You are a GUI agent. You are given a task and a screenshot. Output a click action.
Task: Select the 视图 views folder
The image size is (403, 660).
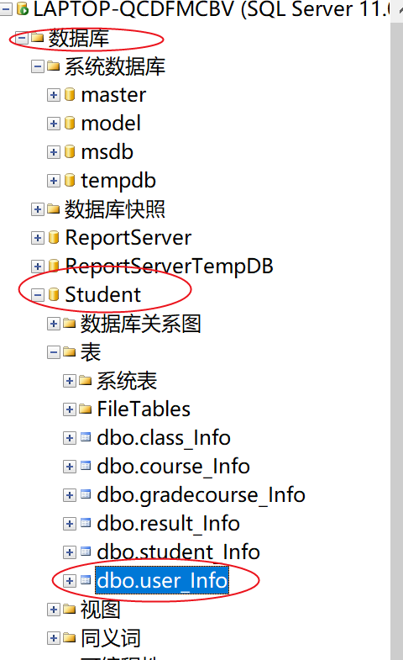tap(101, 610)
